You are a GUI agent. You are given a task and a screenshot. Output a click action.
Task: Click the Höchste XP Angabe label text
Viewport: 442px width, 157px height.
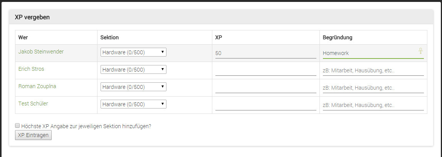86,126
